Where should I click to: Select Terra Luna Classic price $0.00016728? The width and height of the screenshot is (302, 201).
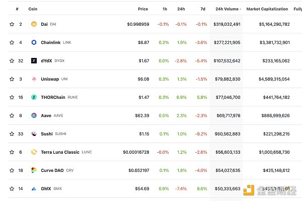[136, 152]
